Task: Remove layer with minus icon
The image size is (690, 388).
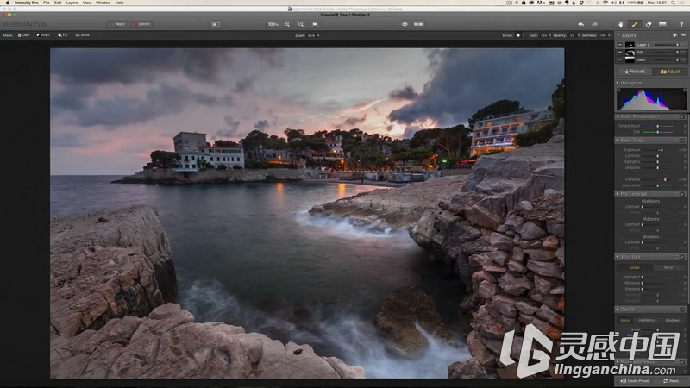Action: pyautogui.click(x=683, y=35)
